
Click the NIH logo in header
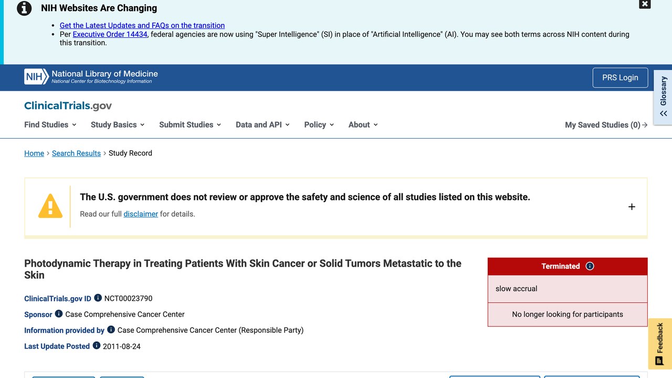tap(36, 77)
